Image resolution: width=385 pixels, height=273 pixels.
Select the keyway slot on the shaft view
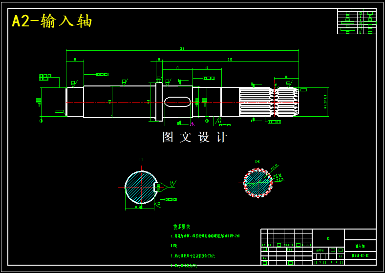177,102
